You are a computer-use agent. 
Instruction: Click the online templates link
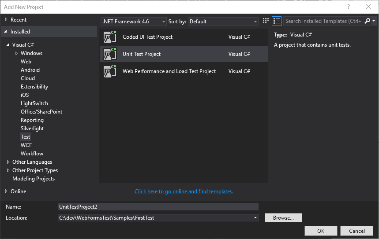(184, 191)
